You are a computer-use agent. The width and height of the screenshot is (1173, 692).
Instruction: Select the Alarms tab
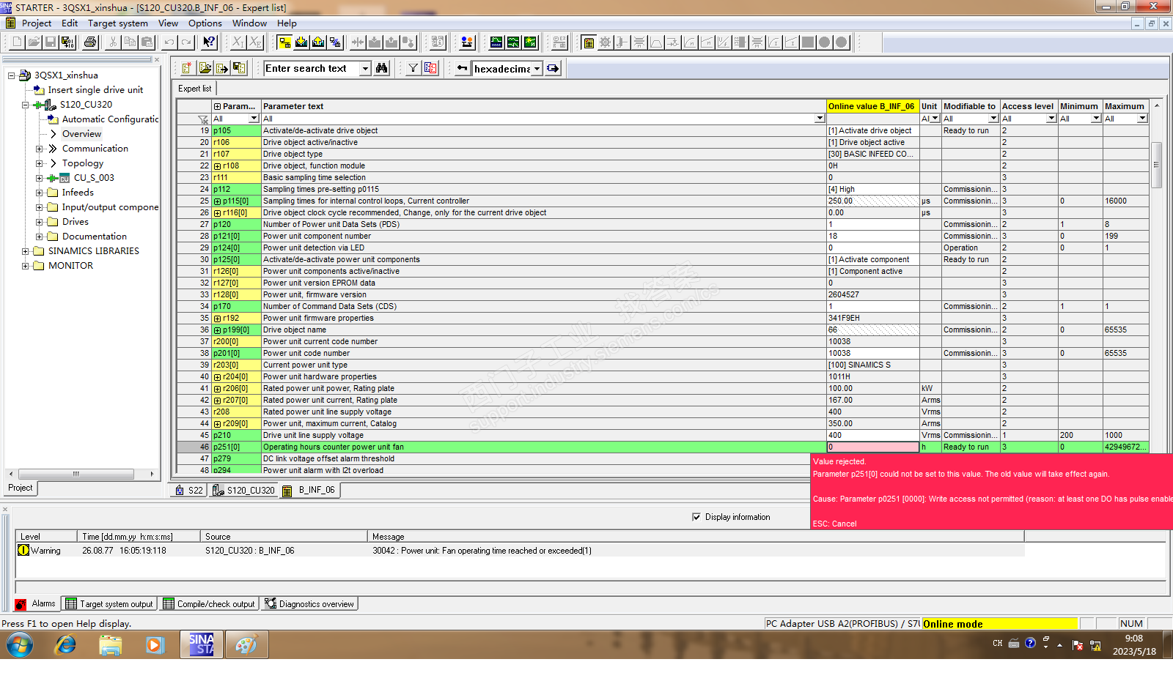[x=36, y=604]
